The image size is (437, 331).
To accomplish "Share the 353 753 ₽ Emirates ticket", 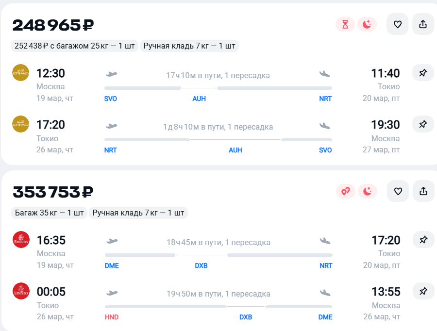I will coord(423,191).
